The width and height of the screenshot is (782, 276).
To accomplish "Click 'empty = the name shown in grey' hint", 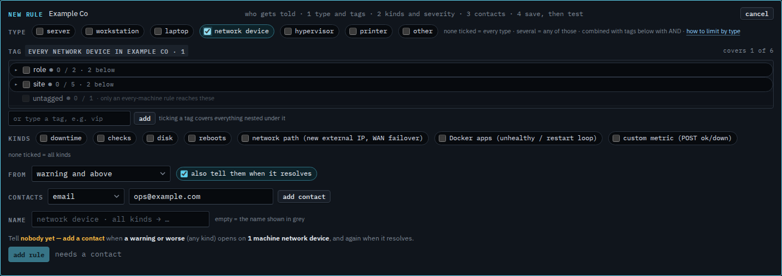I will coord(260,219).
